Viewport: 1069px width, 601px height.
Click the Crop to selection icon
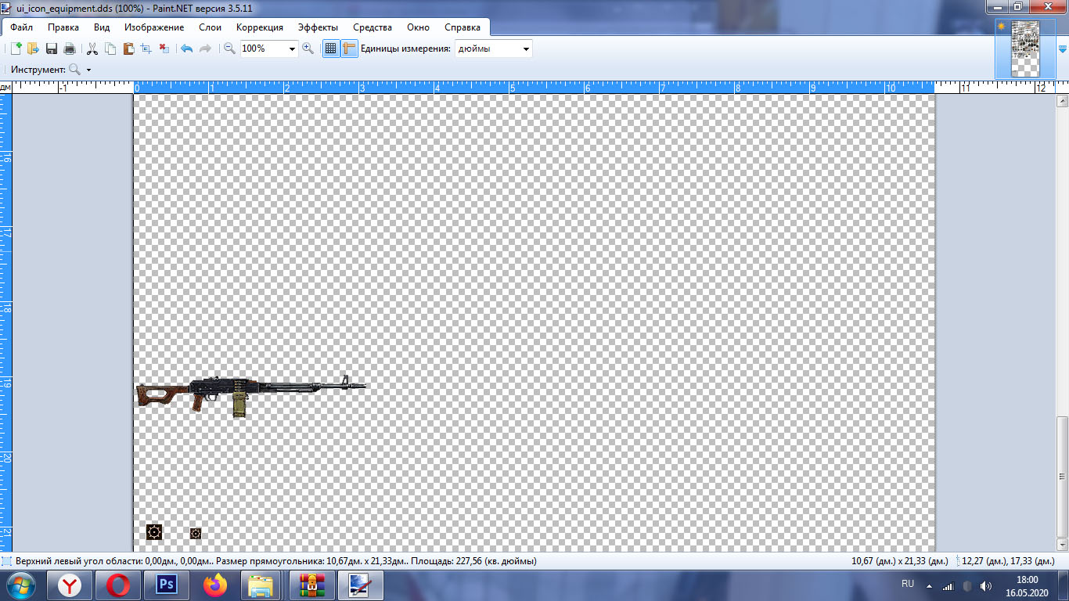146,49
